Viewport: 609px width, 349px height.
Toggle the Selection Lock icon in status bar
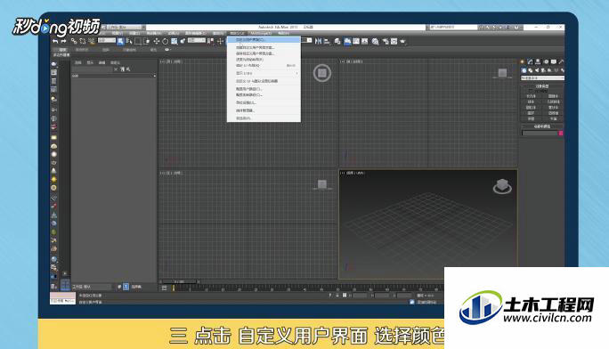point(337,296)
